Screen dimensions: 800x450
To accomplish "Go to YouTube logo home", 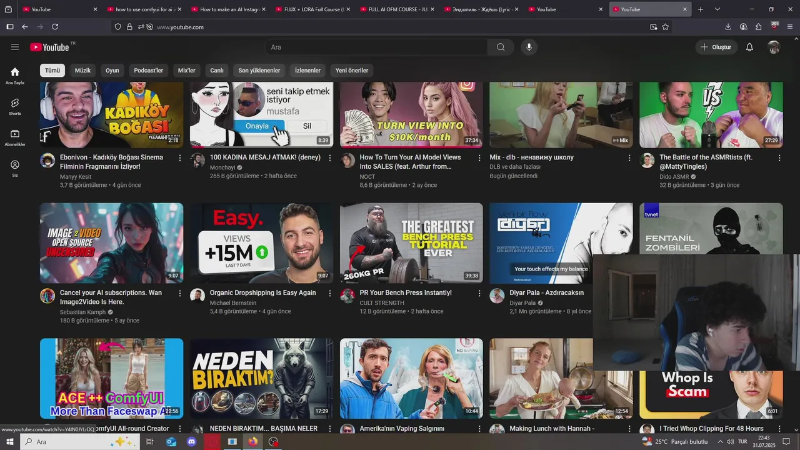I will point(49,47).
